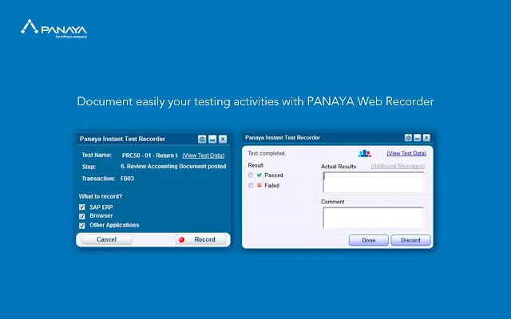Close the Test completed recorder window

point(426,138)
